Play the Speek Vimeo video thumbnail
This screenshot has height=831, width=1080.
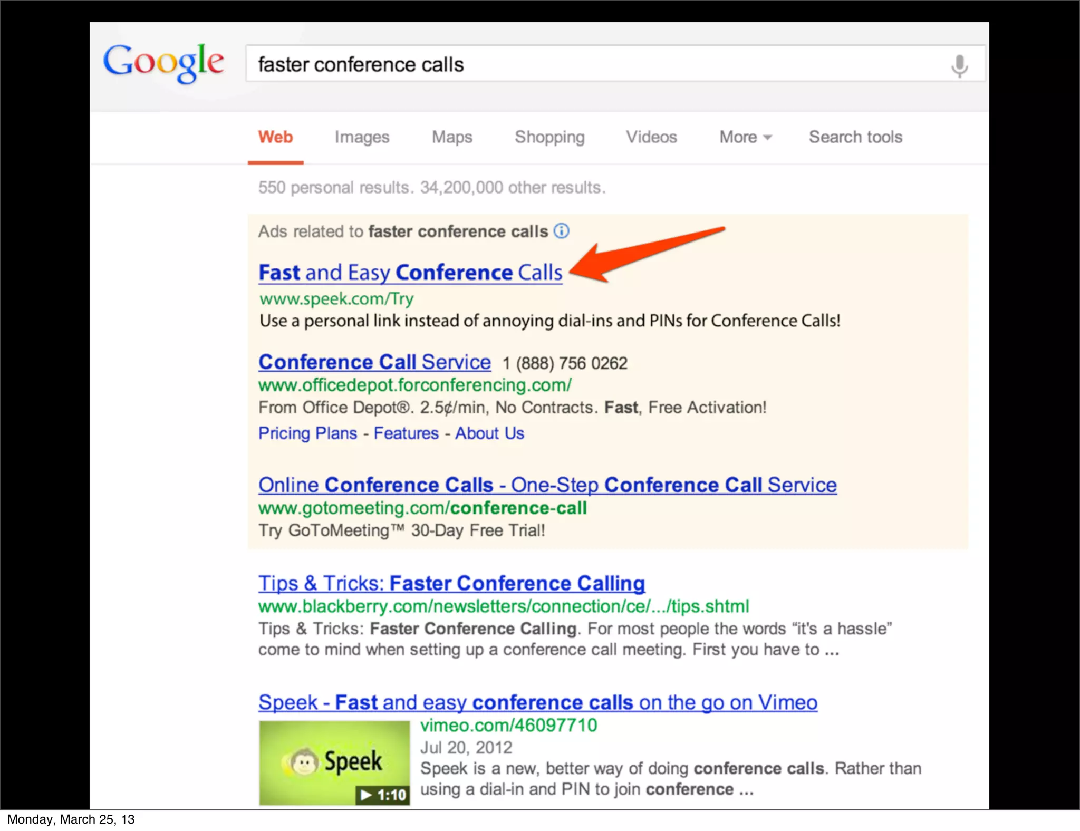coord(334,762)
